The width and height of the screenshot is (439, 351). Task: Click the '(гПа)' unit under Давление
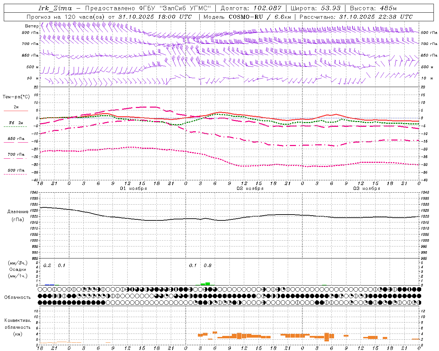click(18, 220)
